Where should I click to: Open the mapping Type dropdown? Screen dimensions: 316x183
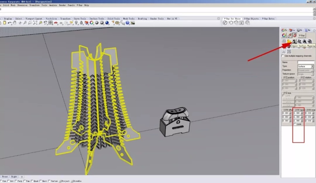click(x=305, y=66)
